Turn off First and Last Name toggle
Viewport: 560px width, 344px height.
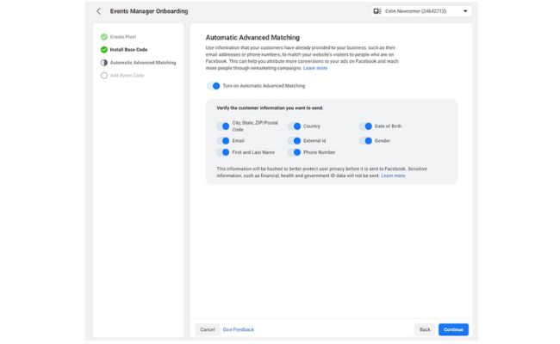click(223, 152)
